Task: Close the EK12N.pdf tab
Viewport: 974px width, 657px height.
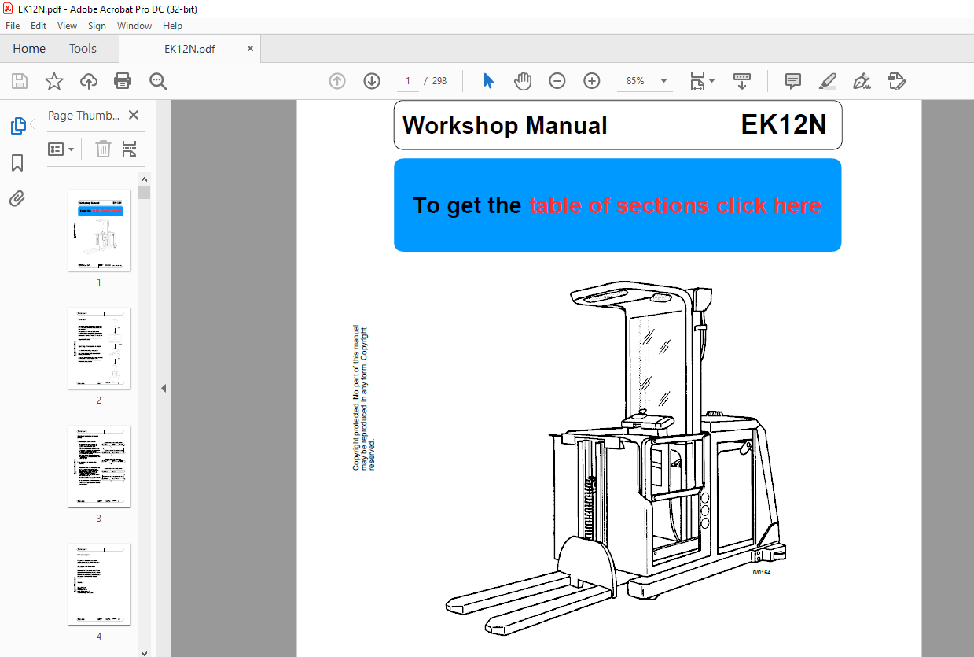Action: pos(251,48)
